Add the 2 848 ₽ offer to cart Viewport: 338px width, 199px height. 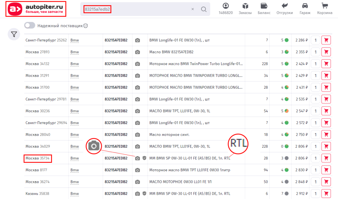point(326,182)
